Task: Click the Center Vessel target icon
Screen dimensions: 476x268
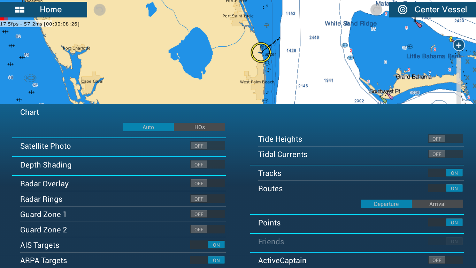Action: coord(402,10)
